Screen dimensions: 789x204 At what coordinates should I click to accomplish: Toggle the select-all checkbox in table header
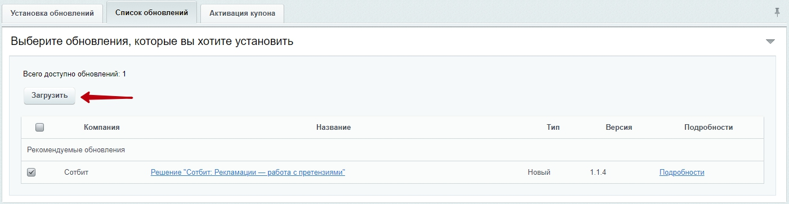pos(39,128)
